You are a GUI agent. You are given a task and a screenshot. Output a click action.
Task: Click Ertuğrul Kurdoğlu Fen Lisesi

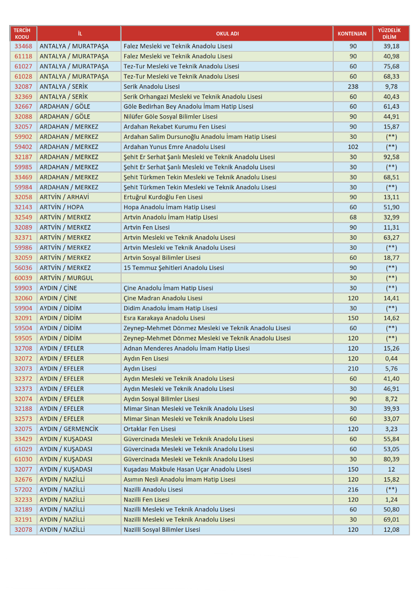163,197
